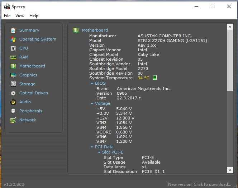
Task: Minimize the Speccy window
Action: (x=196, y=6)
